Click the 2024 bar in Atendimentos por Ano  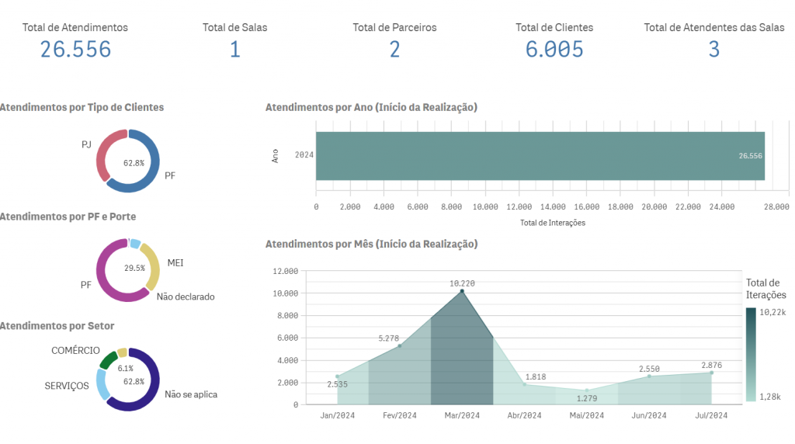[x=540, y=155]
